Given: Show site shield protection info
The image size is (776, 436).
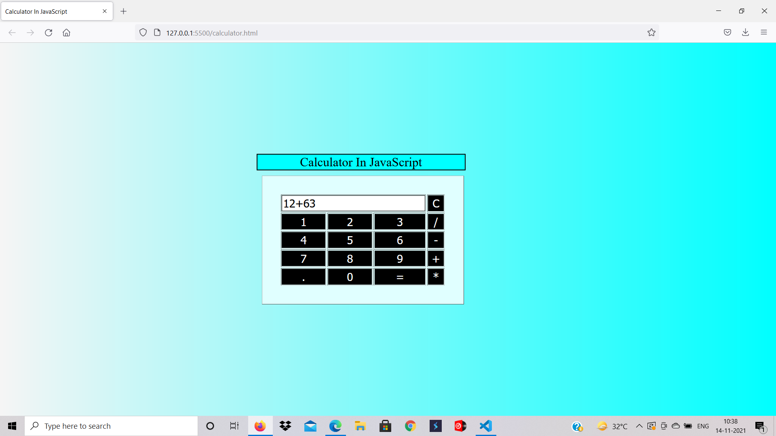Looking at the screenshot, I should (x=143, y=33).
